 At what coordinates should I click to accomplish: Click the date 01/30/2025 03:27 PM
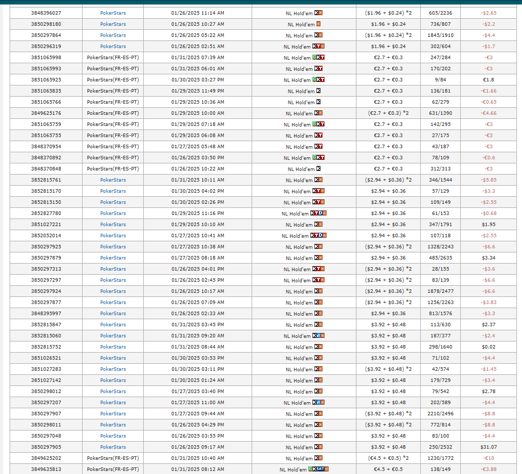click(198, 80)
